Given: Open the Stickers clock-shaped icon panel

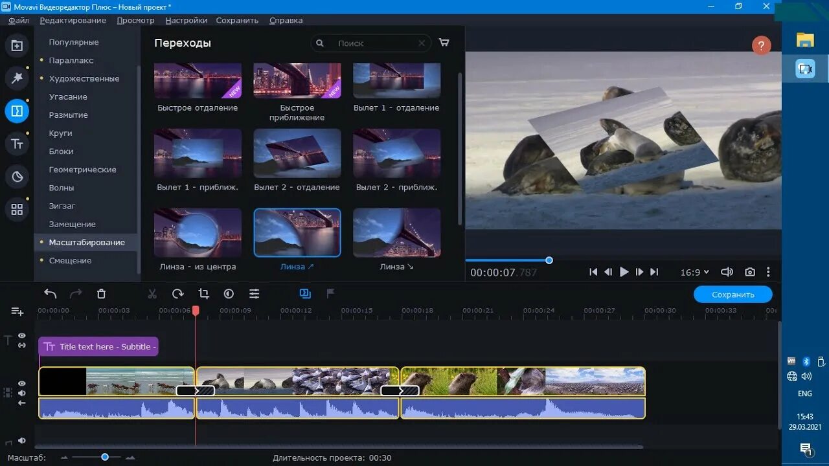Looking at the screenshot, I should tap(17, 176).
